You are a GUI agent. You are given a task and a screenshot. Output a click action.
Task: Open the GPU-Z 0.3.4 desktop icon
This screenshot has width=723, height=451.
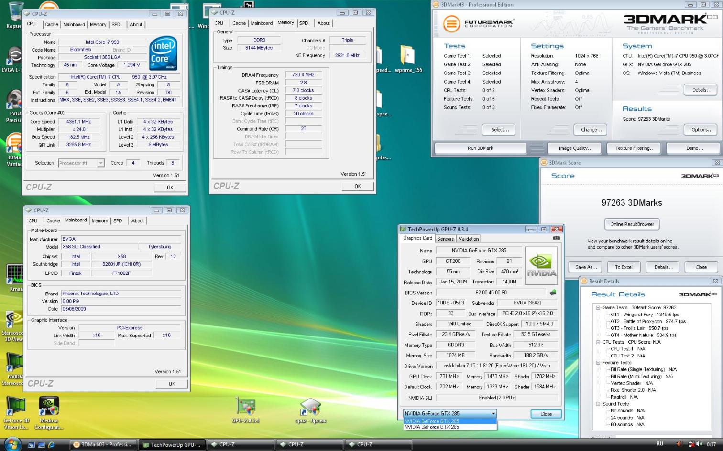coord(246,410)
